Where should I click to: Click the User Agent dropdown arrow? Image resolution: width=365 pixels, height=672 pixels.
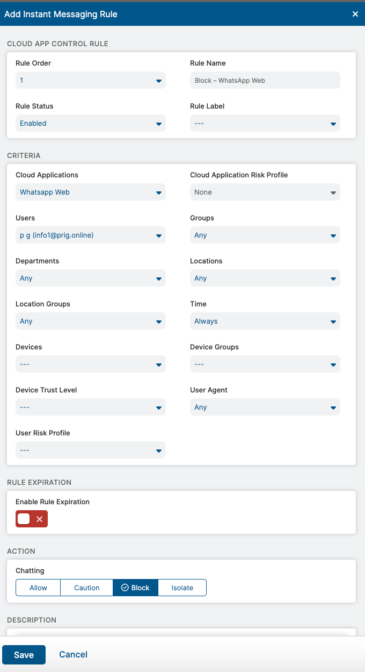coord(333,408)
